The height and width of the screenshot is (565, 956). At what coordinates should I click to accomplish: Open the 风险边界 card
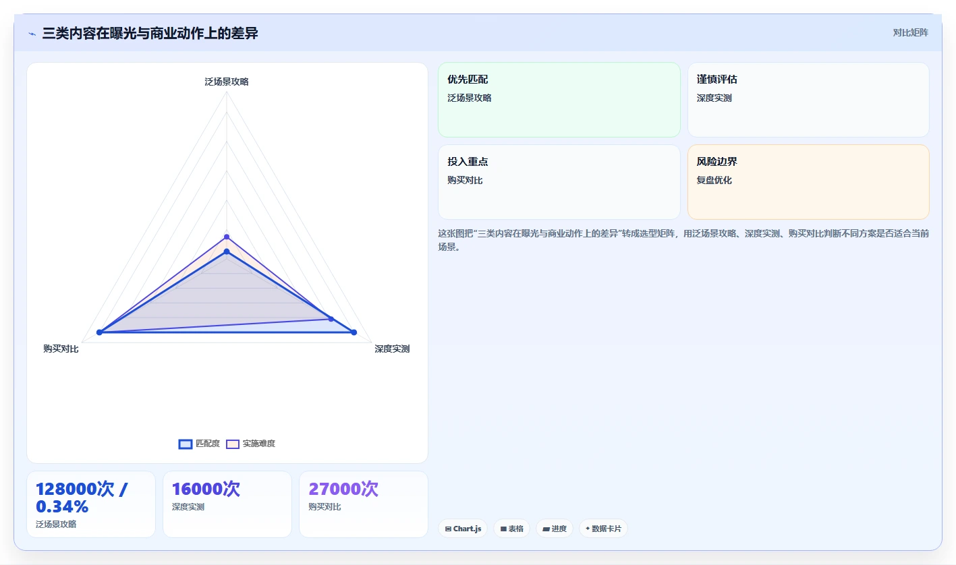(808, 182)
